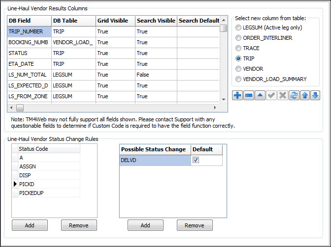
Task: Select status code ASSGN
Action: [49, 166]
